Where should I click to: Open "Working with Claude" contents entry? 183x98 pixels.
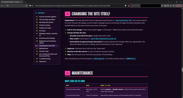[46, 22]
